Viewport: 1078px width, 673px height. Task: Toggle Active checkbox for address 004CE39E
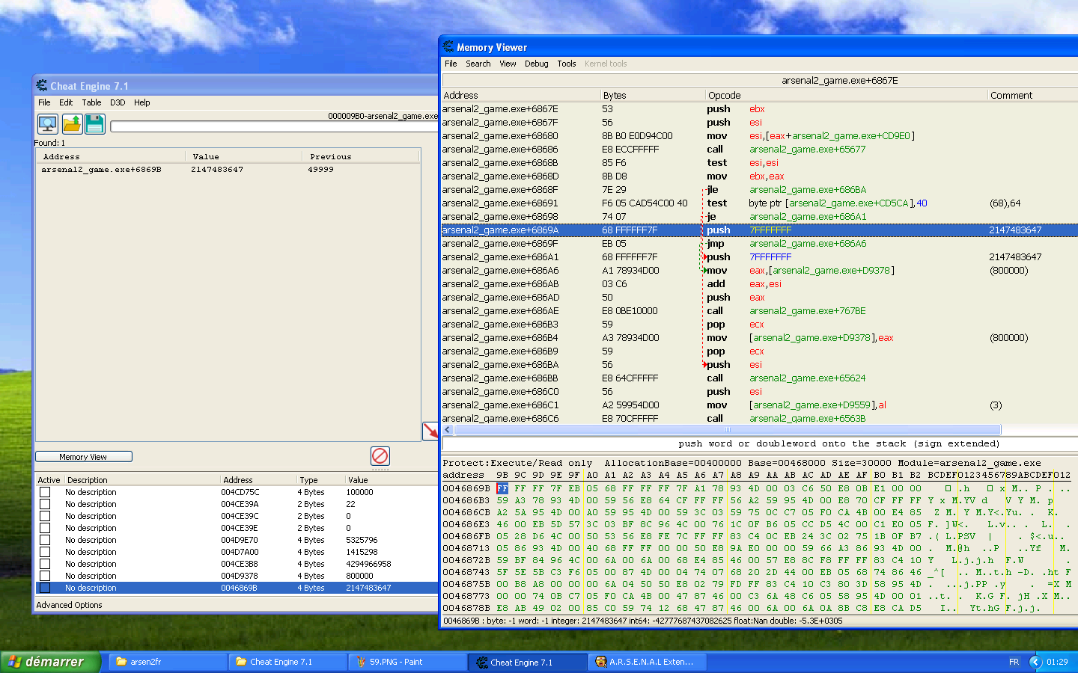click(x=45, y=528)
